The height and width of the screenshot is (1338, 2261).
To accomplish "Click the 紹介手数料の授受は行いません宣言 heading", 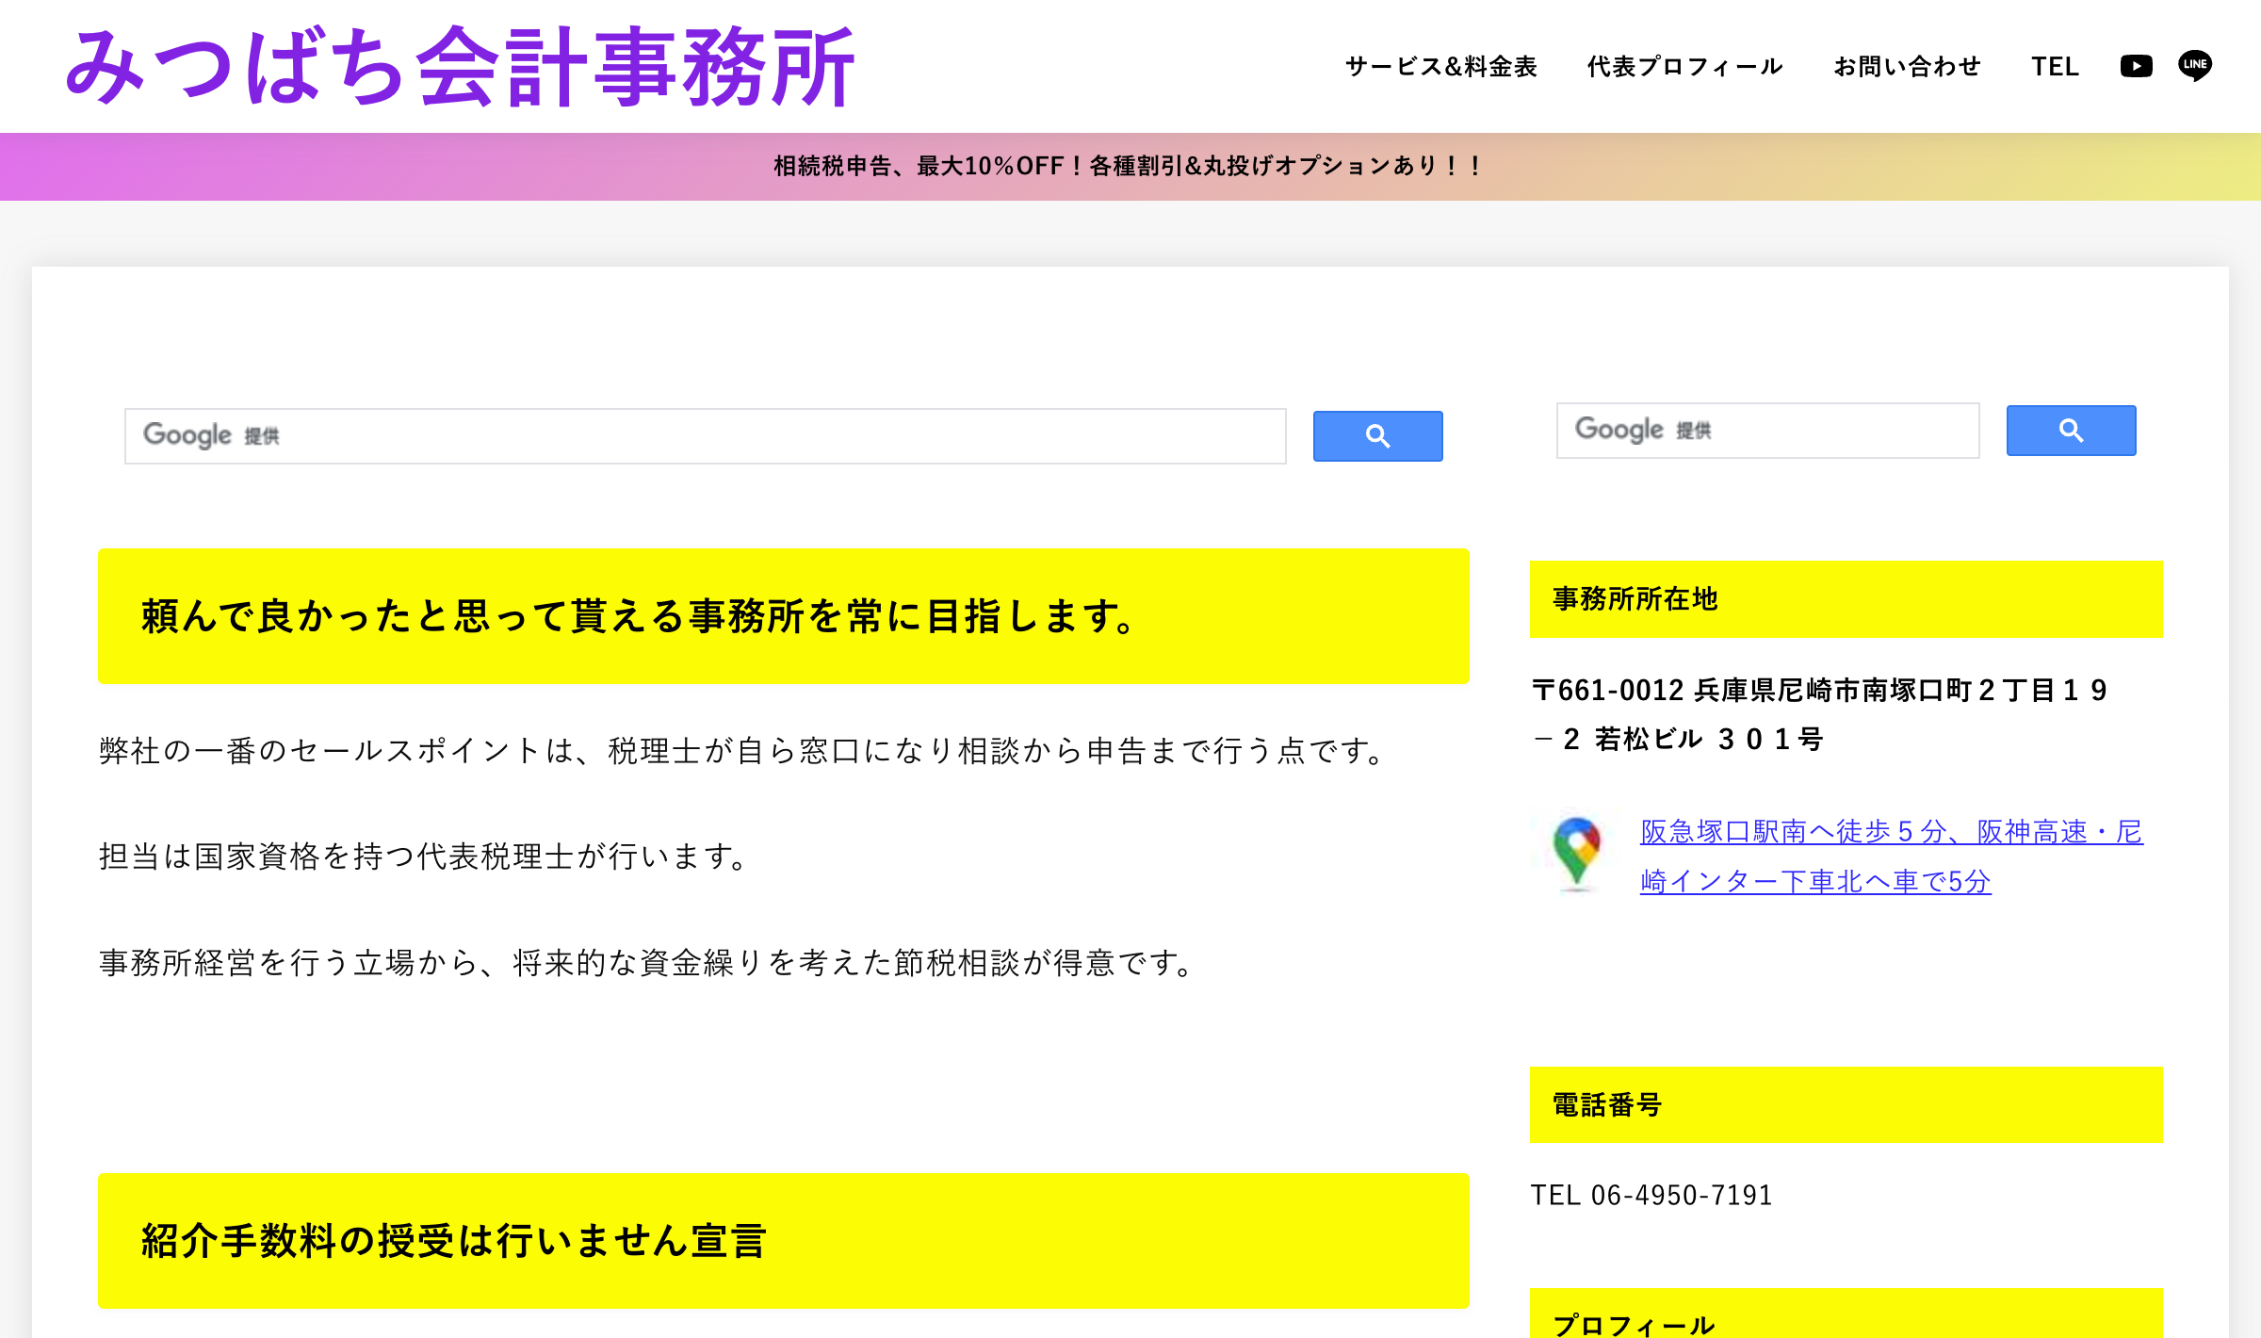I will point(454,1241).
